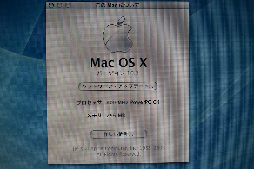Minimize the About This Mac window
This screenshot has height=169, width=254.
[60, 5]
